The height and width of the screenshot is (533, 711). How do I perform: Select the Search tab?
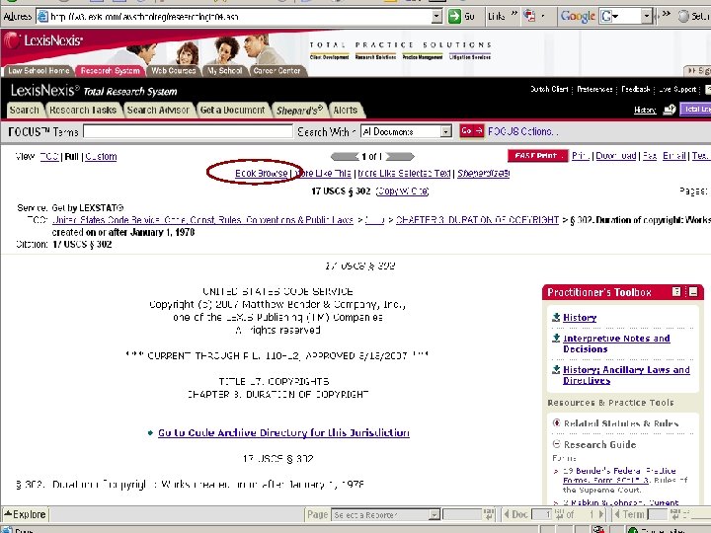pyautogui.click(x=25, y=111)
